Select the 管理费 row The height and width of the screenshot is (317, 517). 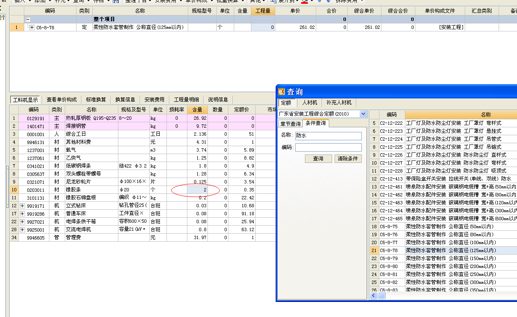coord(142,237)
